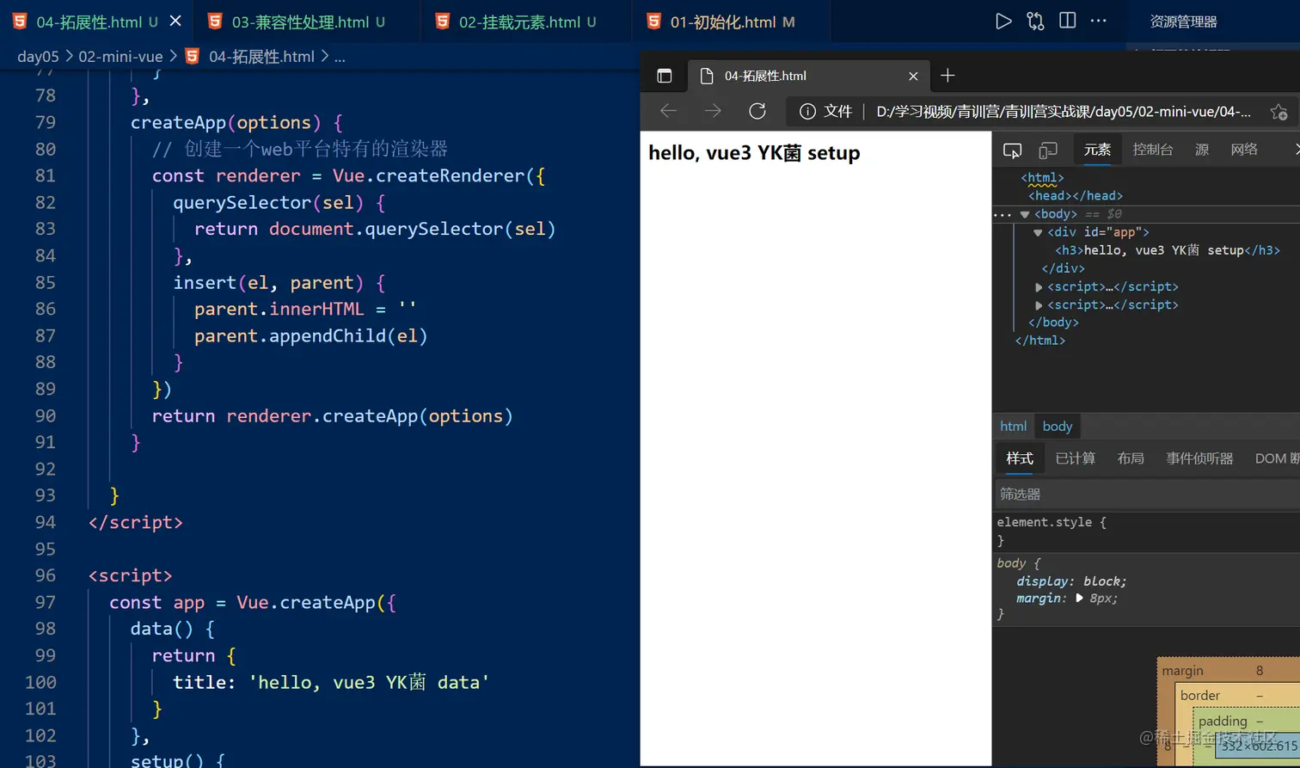Image resolution: width=1300 pixels, height=768 pixels.
Task: Add the page to favorites with the star icon
Action: (x=1279, y=112)
